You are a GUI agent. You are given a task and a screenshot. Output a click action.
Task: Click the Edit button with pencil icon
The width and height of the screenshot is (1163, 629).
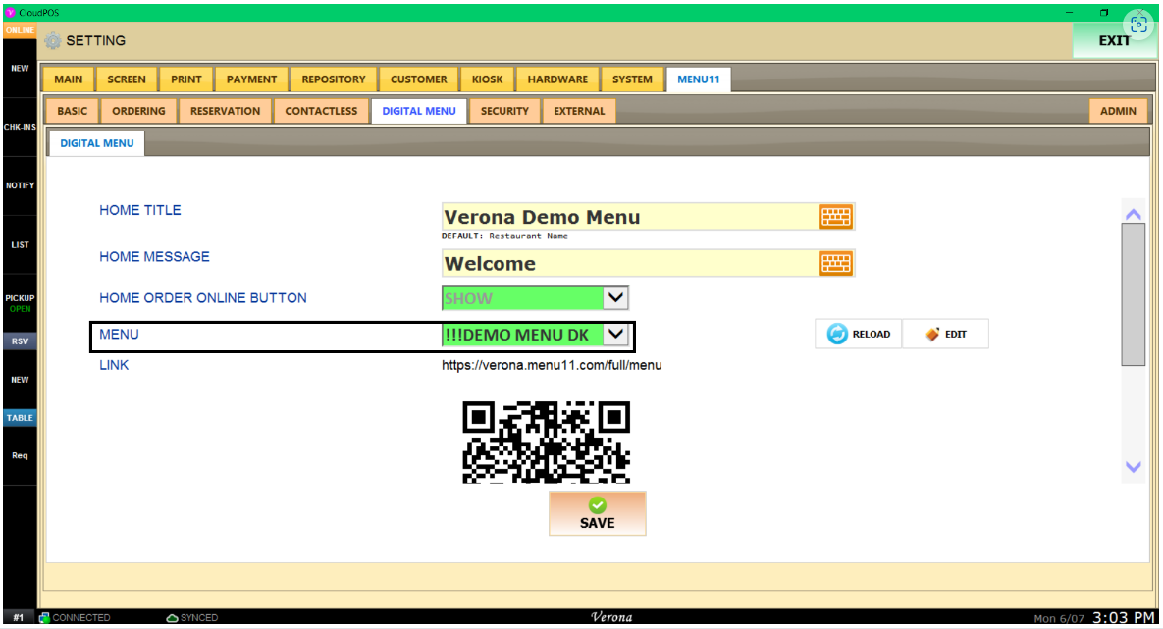[x=945, y=335]
